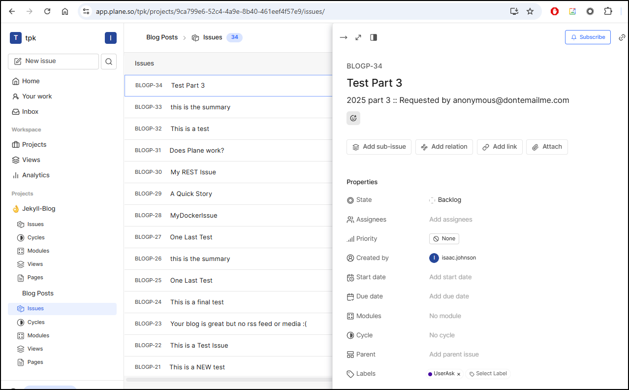Screen dimensions: 629x390
Task: Click the Blog Posts breadcrumb
Action: 162,37
